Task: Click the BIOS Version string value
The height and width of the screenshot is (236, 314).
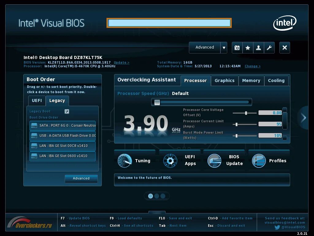Action: [x=79, y=62]
